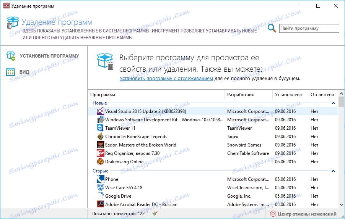Viewport: 345px width, 219px height.
Task: Click the 'Новые' group label
Action: (100, 103)
